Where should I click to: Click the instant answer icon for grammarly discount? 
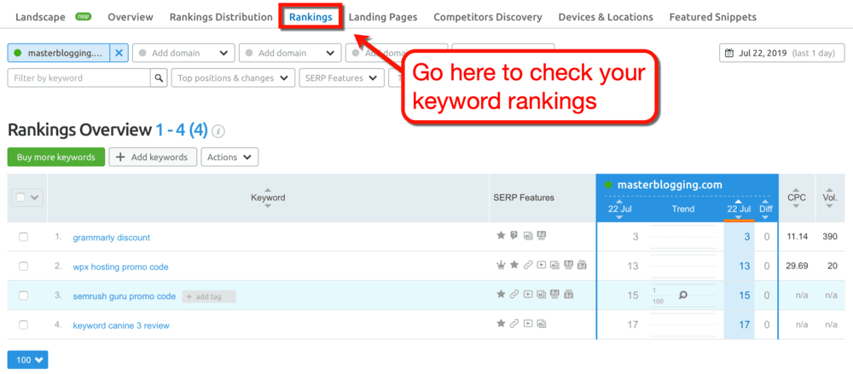point(514,235)
